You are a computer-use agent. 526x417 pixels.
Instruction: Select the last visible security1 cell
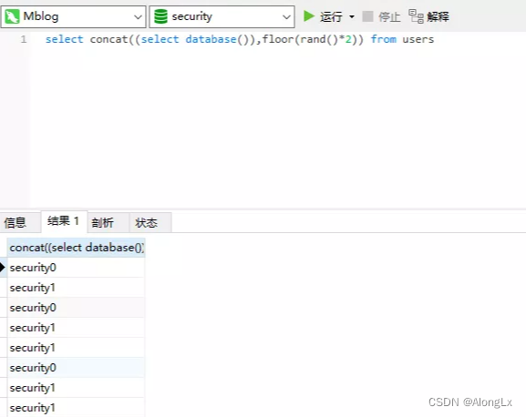click(76, 408)
